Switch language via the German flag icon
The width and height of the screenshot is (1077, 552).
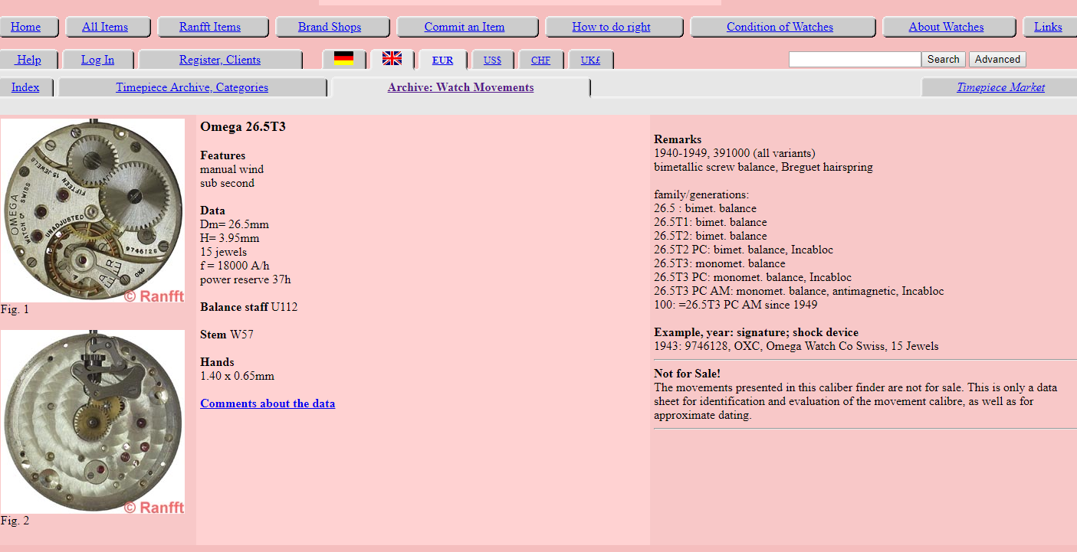pyautogui.click(x=343, y=59)
